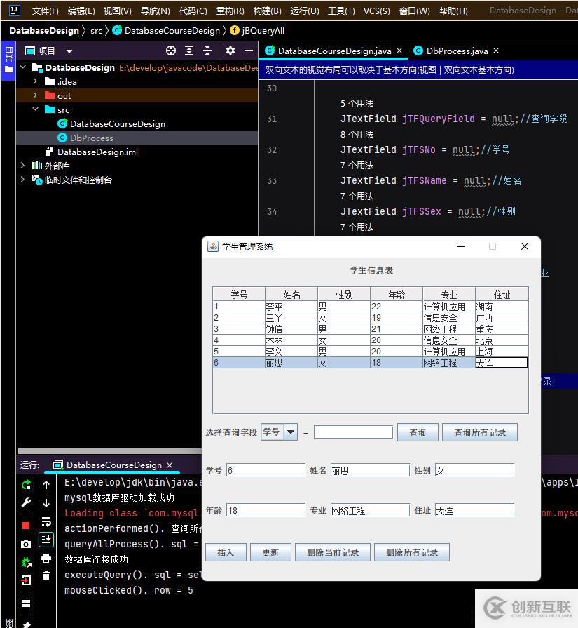Viewport: 578px width, 628px height.
Task: Open the 学号 query field dropdown
Action: [x=290, y=432]
